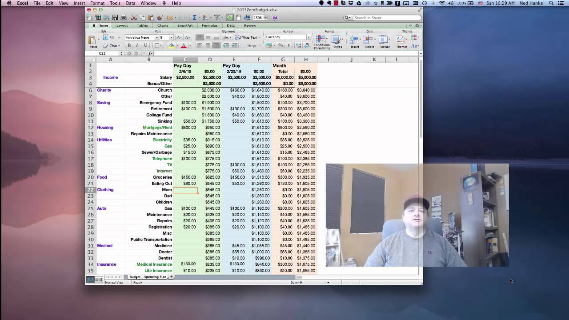Click the Cut scissors icon
Image resolution: width=569 pixels, height=320 pixels.
click(x=134, y=18)
